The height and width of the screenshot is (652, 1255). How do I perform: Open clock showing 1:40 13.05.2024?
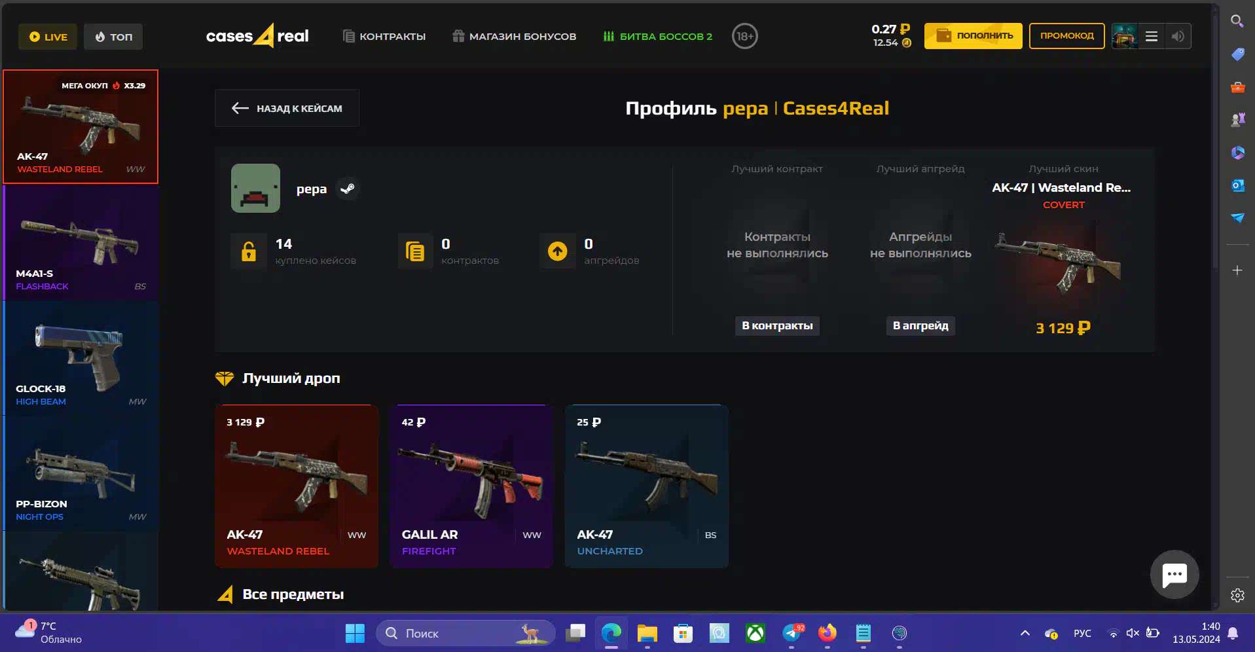pyautogui.click(x=1196, y=633)
